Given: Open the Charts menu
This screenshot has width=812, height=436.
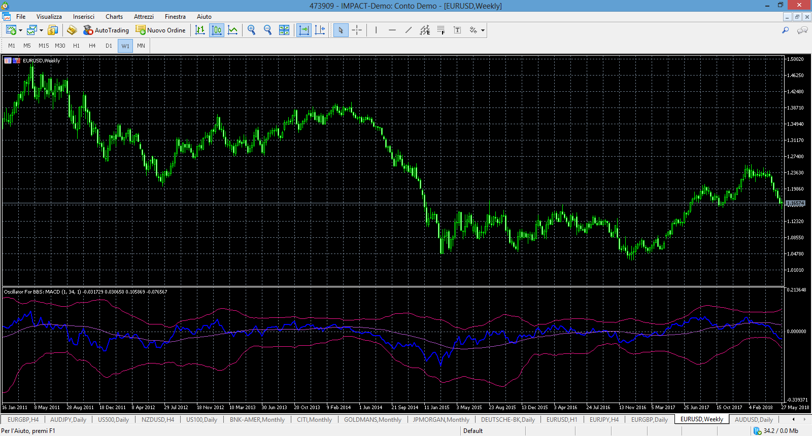Looking at the screenshot, I should click(114, 17).
